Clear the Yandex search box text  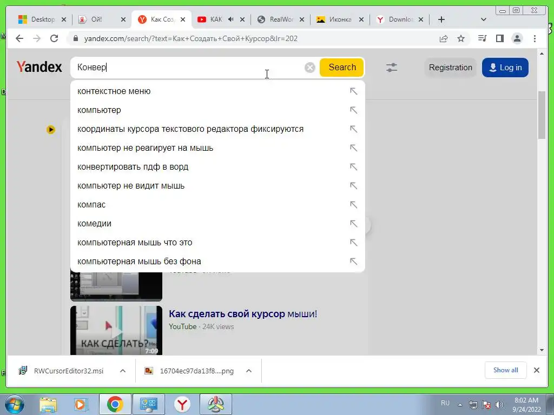tap(310, 68)
